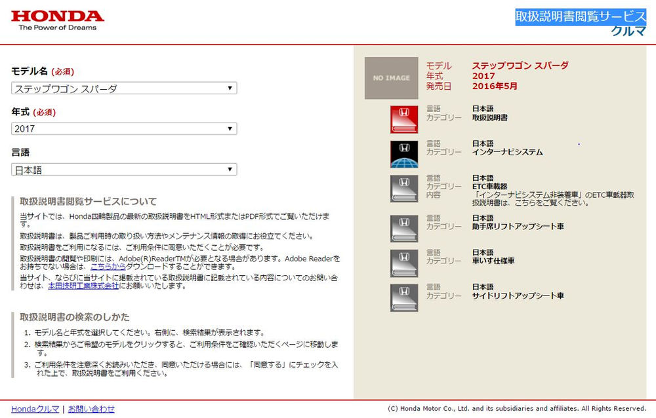Click the Honda logo in the header
Viewport: 656px width, 418px height.
pyautogui.click(x=57, y=20)
